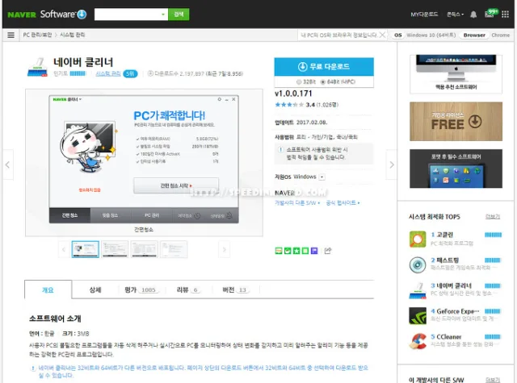Open the 리뷰 6 tab

pyautogui.click(x=188, y=289)
